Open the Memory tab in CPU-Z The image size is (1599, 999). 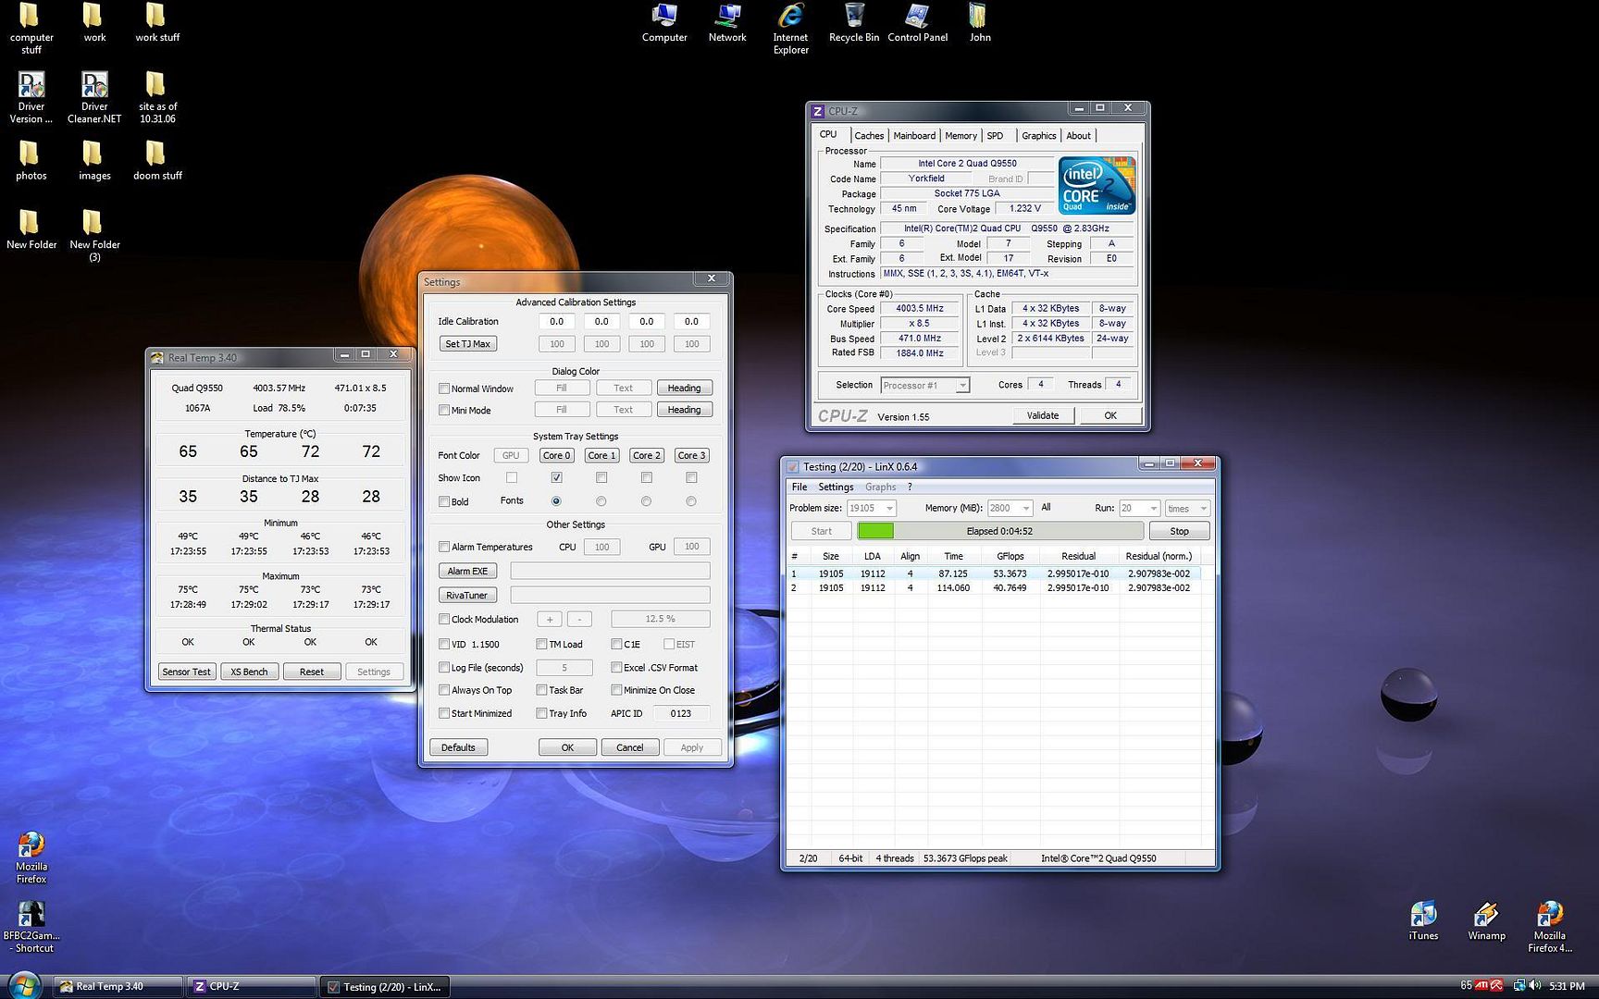(961, 136)
